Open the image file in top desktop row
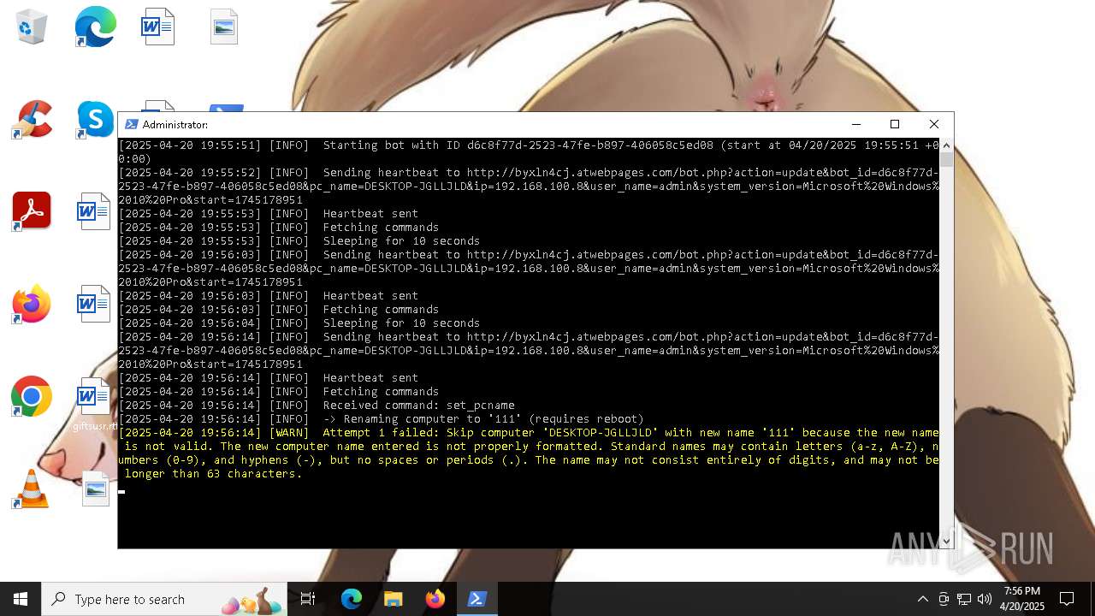This screenshot has height=616, width=1095. click(x=224, y=27)
